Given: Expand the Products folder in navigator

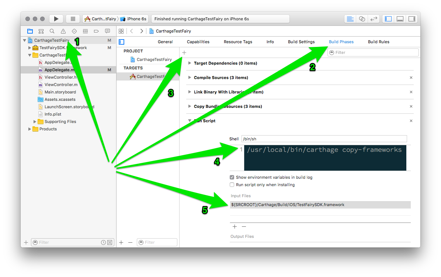Looking at the screenshot, I should pyautogui.click(x=30, y=129).
